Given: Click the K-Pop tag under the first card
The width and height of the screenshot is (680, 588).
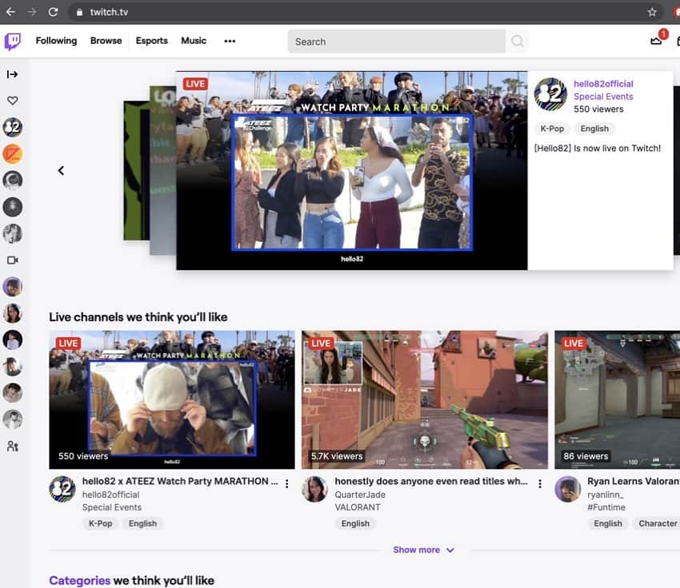Looking at the screenshot, I should (x=100, y=523).
